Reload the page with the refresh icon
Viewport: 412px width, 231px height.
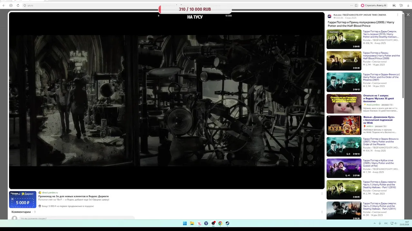[18, 5]
